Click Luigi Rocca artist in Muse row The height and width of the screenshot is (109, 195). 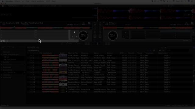coord(85,72)
